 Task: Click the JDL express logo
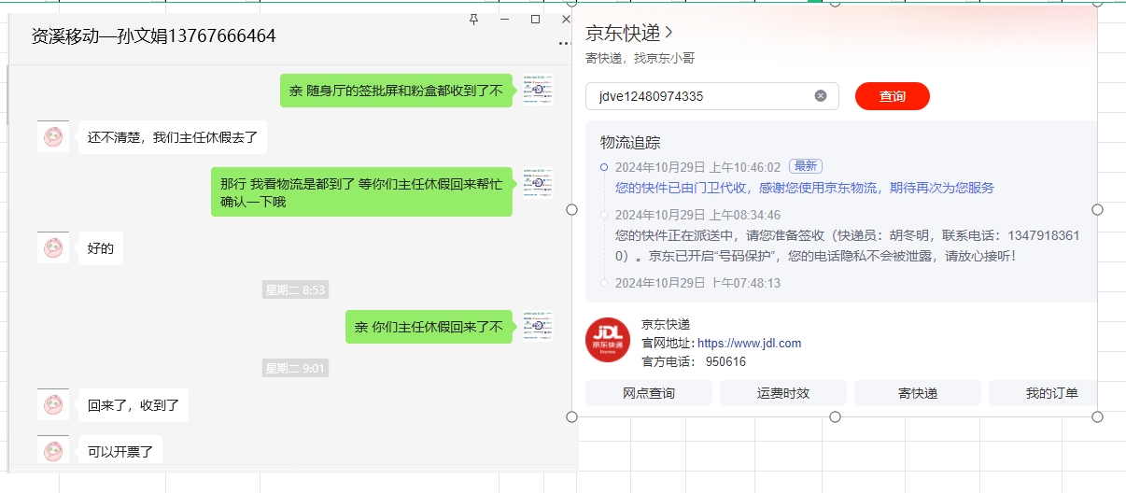pyautogui.click(x=607, y=340)
